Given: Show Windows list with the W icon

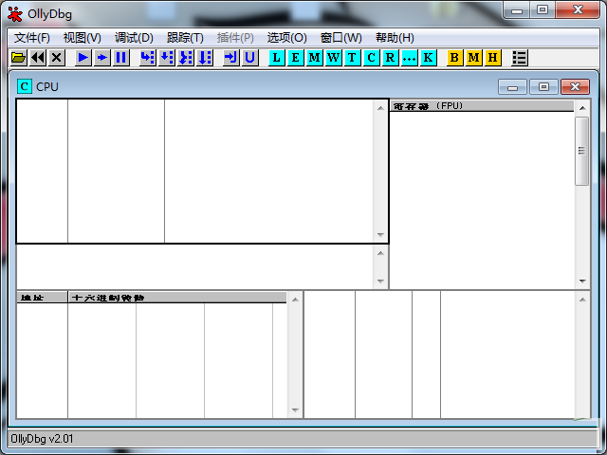Looking at the screenshot, I should (333, 58).
